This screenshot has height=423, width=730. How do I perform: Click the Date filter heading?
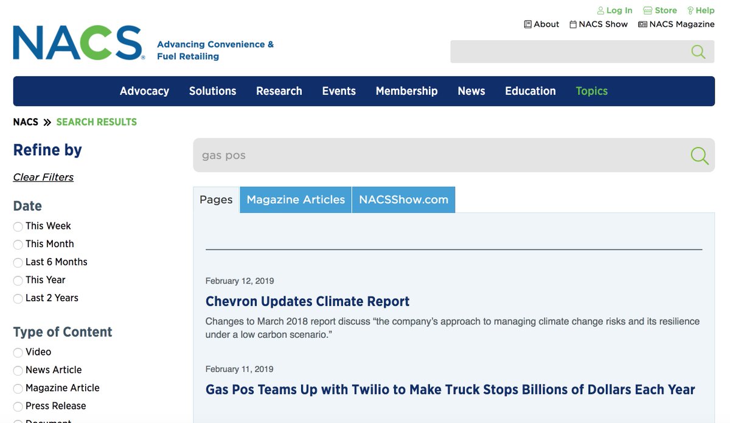27,206
